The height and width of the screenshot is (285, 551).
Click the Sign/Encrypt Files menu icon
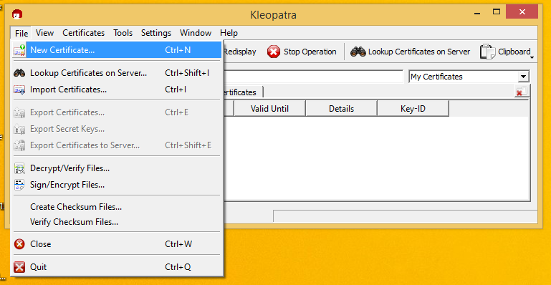point(19,185)
